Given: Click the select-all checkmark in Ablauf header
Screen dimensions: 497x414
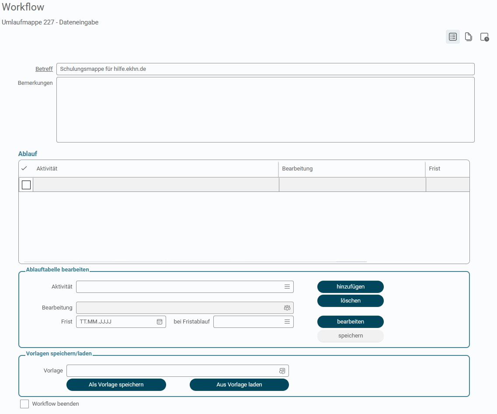Looking at the screenshot, I should 24,168.
